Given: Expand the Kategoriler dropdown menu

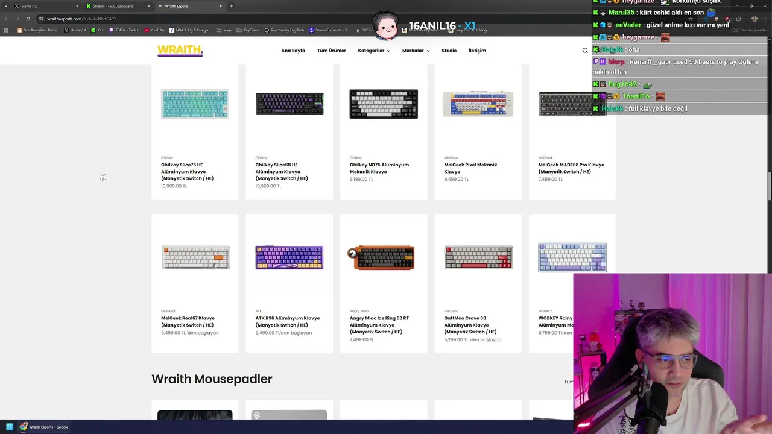Looking at the screenshot, I should coord(374,51).
